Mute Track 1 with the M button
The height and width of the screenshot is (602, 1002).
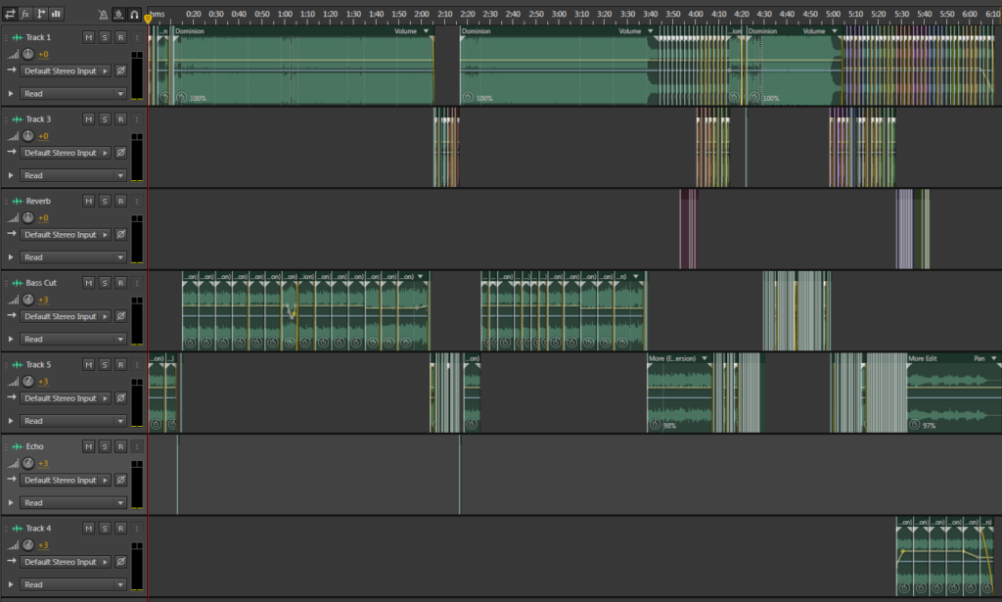pos(87,37)
